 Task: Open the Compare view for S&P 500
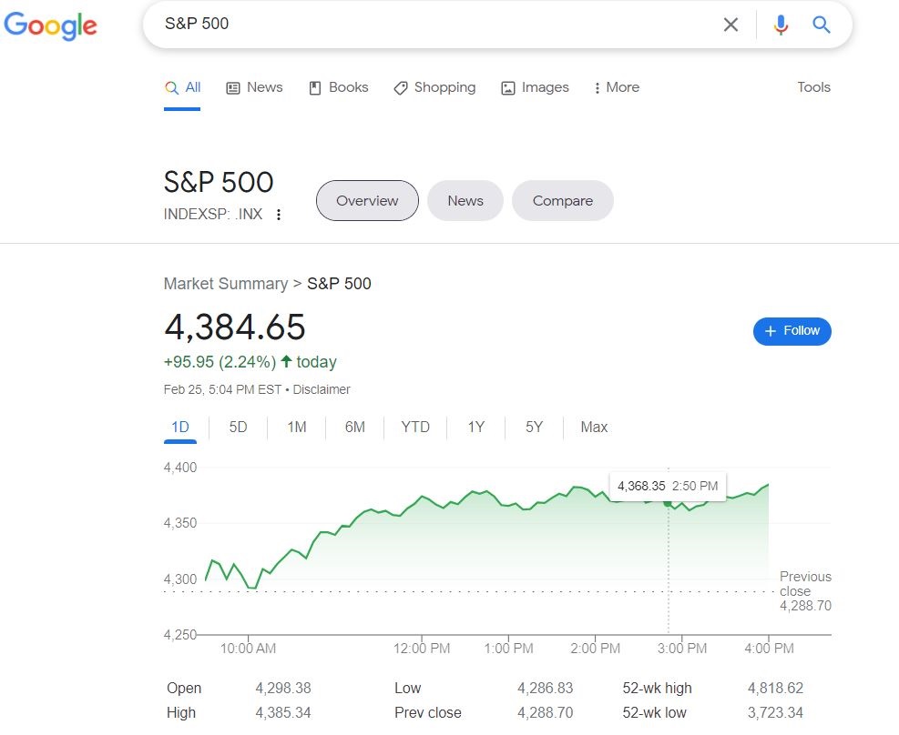pos(562,200)
